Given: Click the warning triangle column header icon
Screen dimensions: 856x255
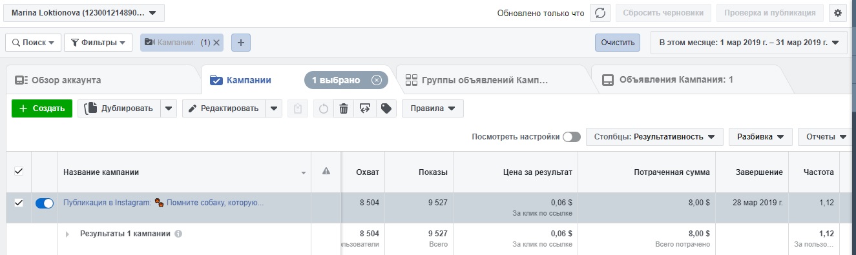Looking at the screenshot, I should coord(326,172).
